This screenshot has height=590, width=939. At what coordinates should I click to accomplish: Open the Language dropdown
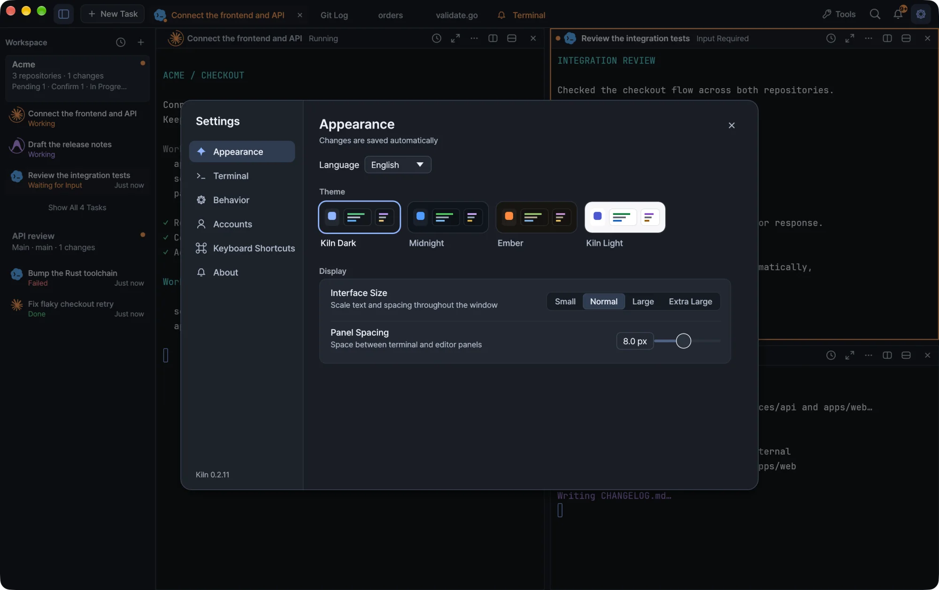[398, 165]
